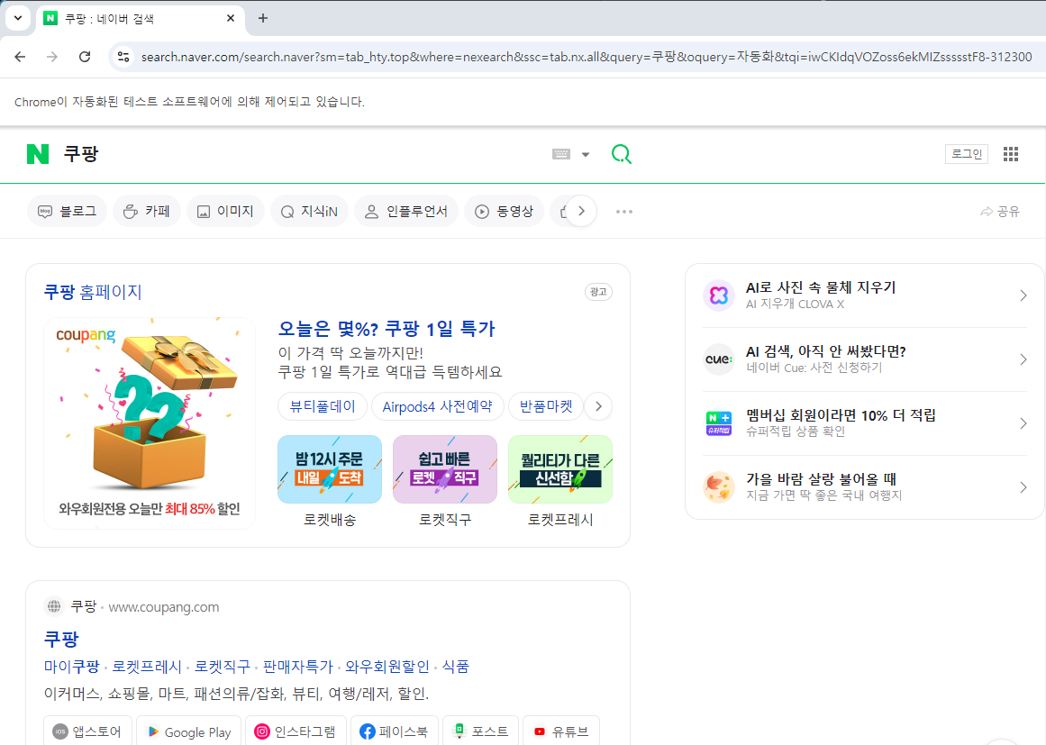Click the 포스트 button
Viewport: 1046px width, 745px height.
point(480,731)
